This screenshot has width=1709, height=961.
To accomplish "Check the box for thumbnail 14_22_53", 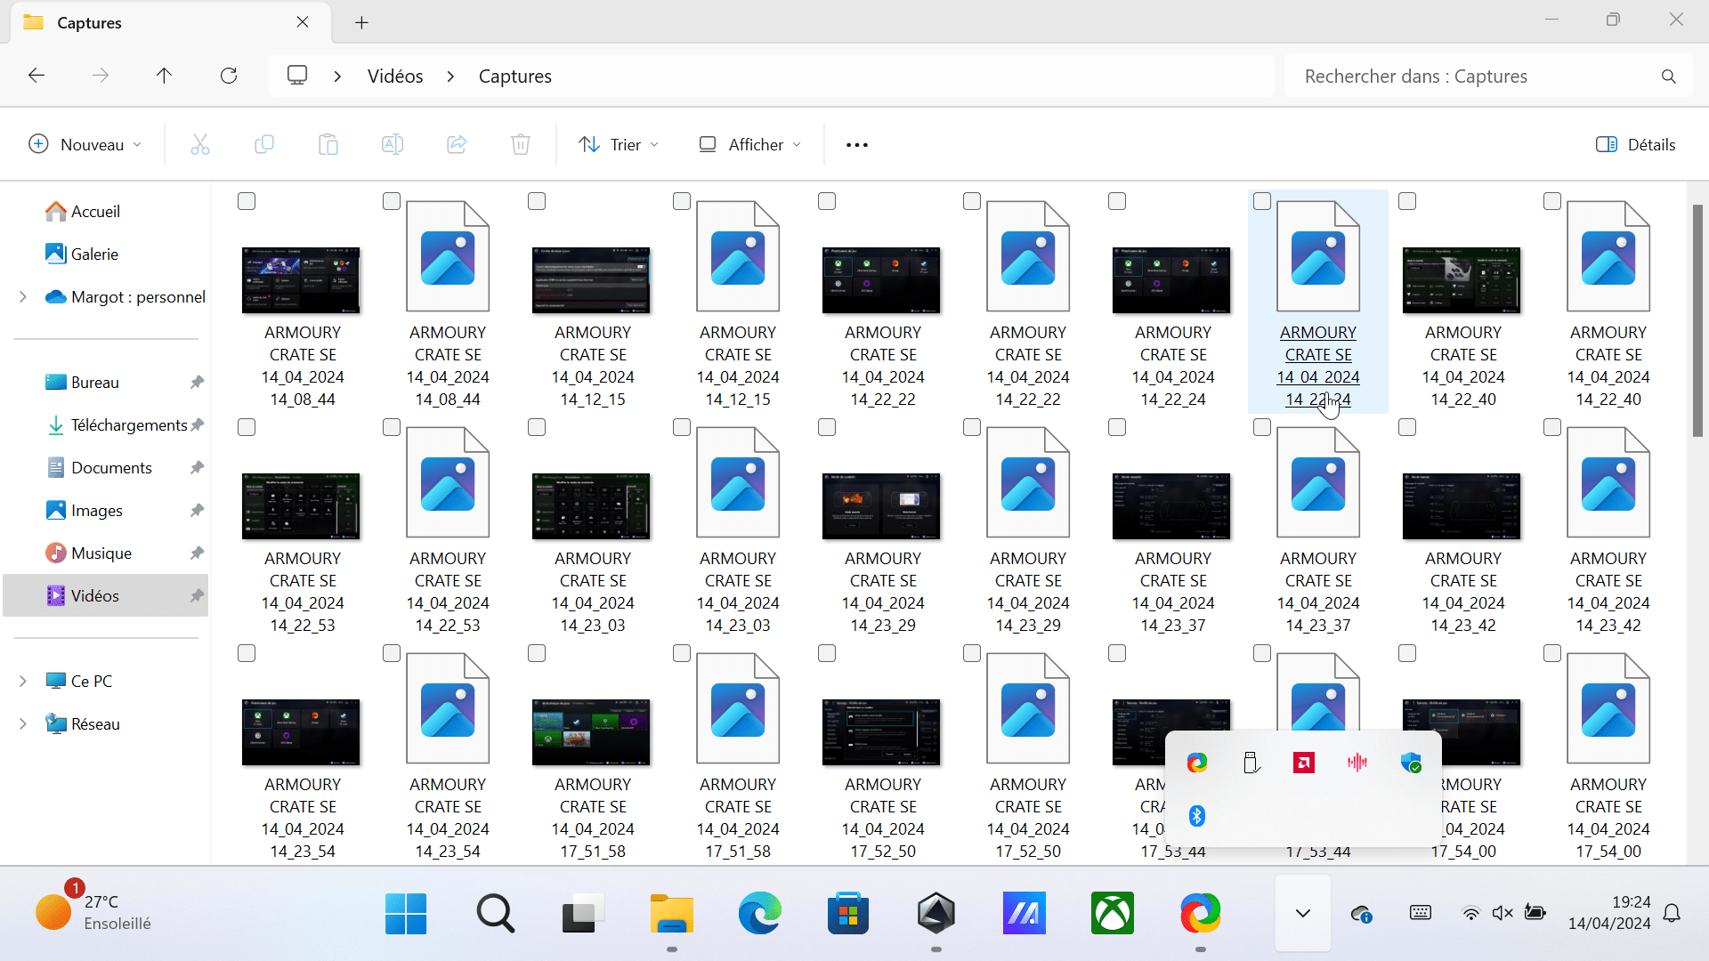I will pos(247,428).
